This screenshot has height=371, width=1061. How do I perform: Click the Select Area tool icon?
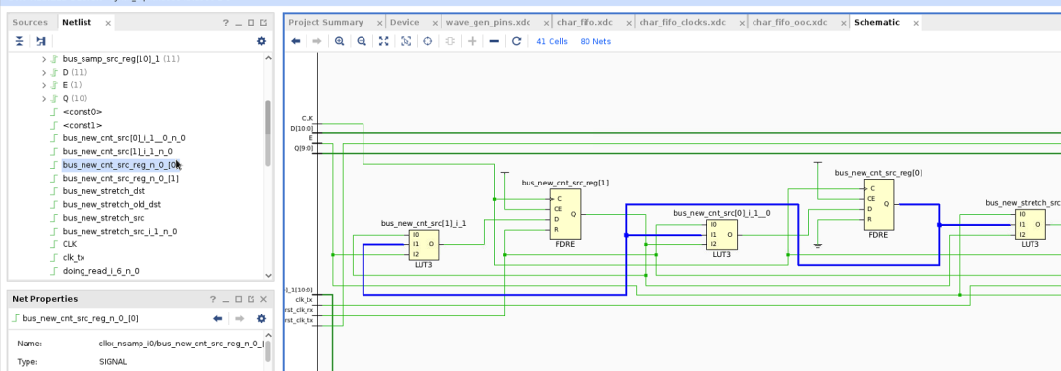click(406, 41)
